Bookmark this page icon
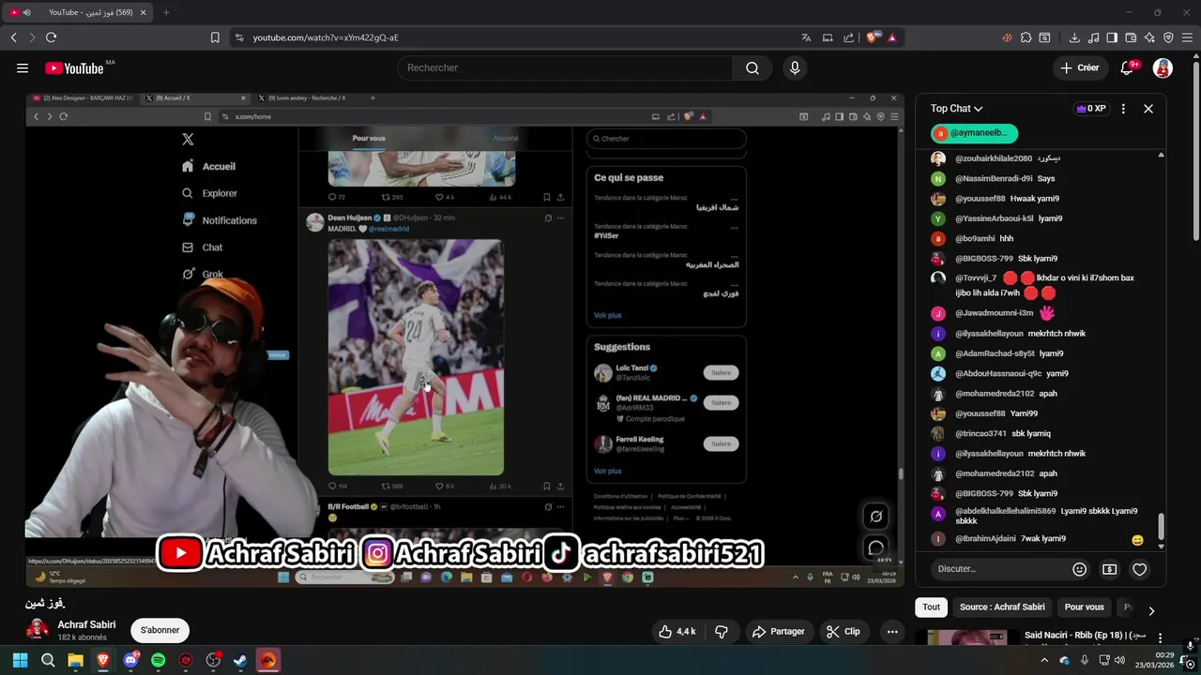 pyautogui.click(x=215, y=37)
